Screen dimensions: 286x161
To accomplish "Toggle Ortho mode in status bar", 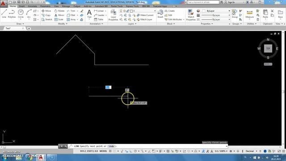I will click(131, 151).
